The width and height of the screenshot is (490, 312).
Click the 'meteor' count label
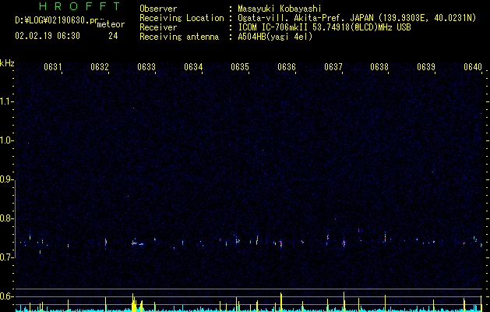(111, 24)
